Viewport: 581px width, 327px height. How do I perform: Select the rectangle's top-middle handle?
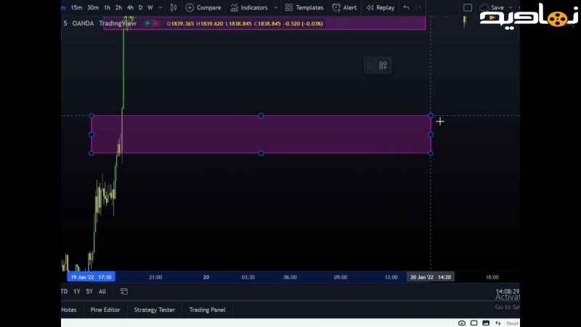pyautogui.click(x=261, y=116)
